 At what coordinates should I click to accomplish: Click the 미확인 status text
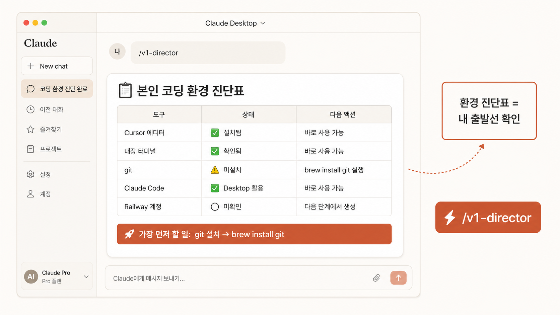pos(232,207)
